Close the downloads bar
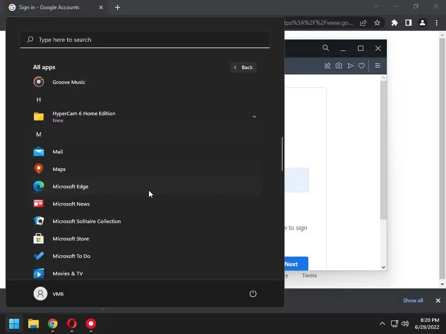The image size is (446, 334). [x=438, y=301]
